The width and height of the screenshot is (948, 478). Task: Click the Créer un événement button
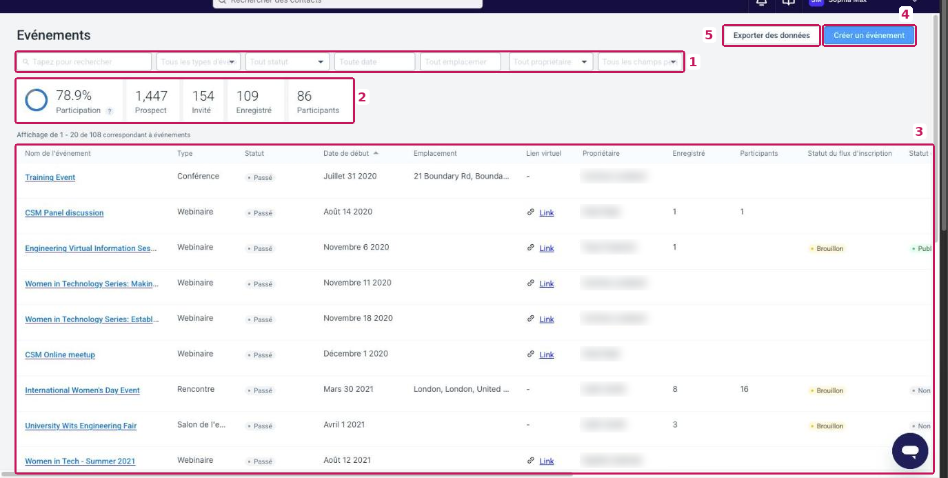pyautogui.click(x=869, y=35)
